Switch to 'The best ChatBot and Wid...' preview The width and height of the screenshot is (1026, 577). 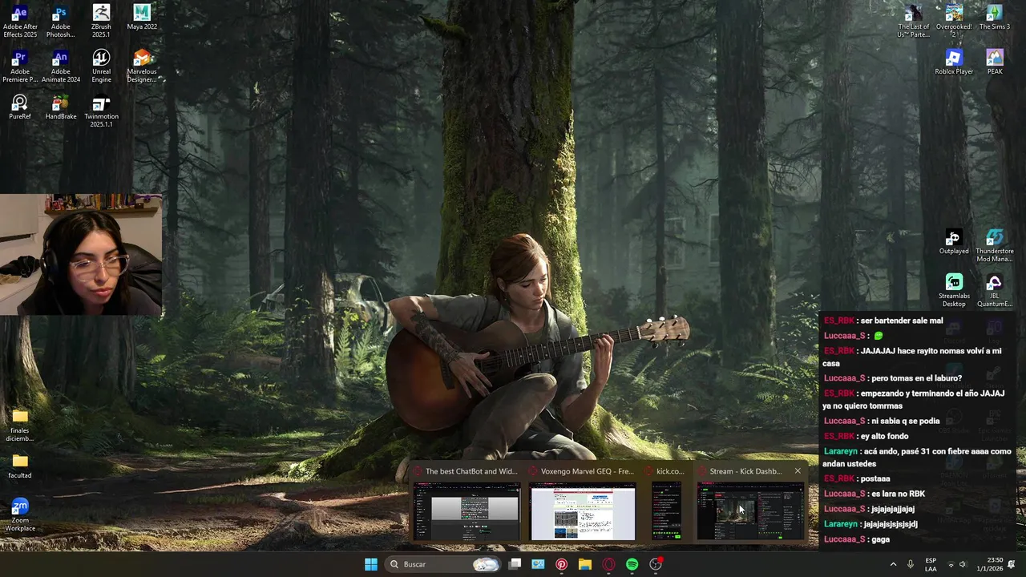tap(467, 511)
